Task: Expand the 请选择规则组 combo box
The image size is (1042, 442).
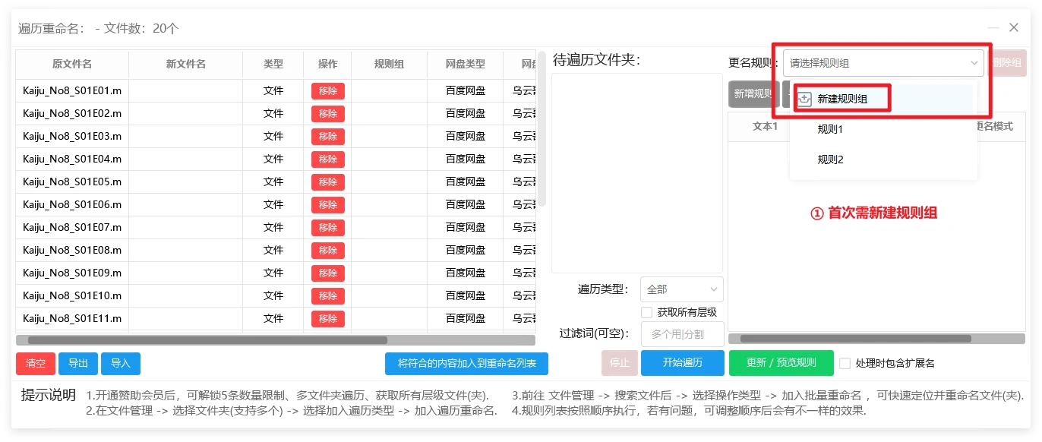Action: tap(881, 64)
